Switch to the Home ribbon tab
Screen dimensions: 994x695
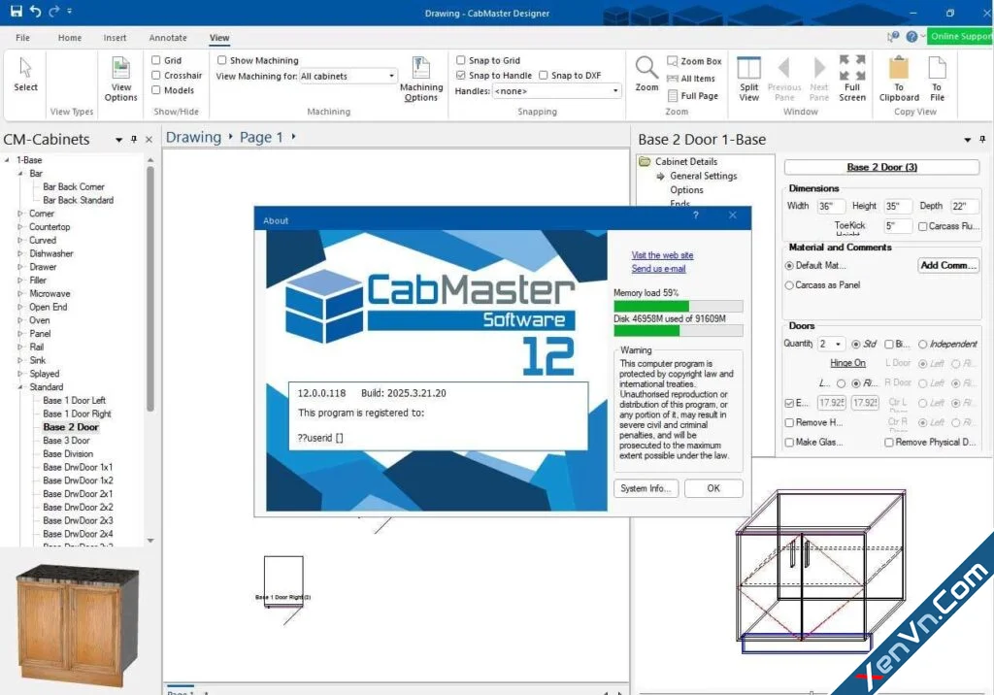tap(70, 38)
